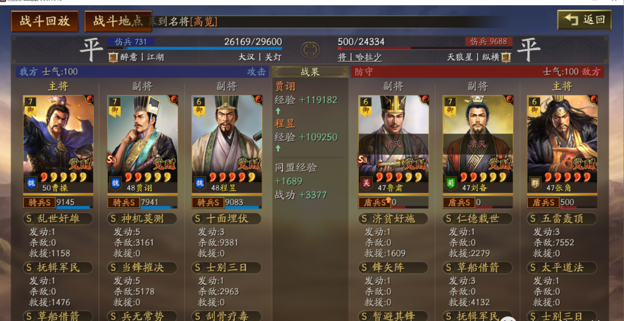The width and height of the screenshot is (624, 321).
Task: Click the alliance flag icon beside 纵横
Action: 506,57
